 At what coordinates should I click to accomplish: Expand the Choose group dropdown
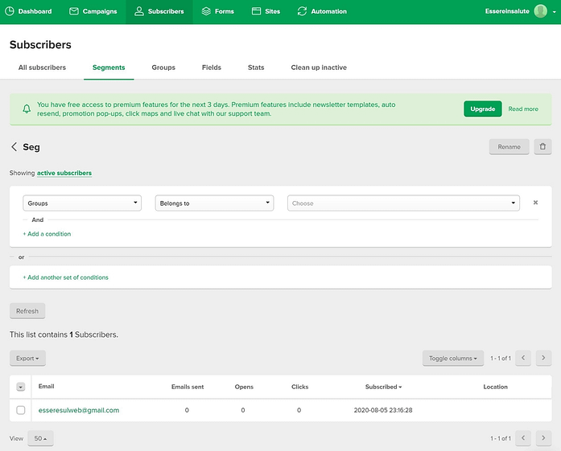(403, 203)
